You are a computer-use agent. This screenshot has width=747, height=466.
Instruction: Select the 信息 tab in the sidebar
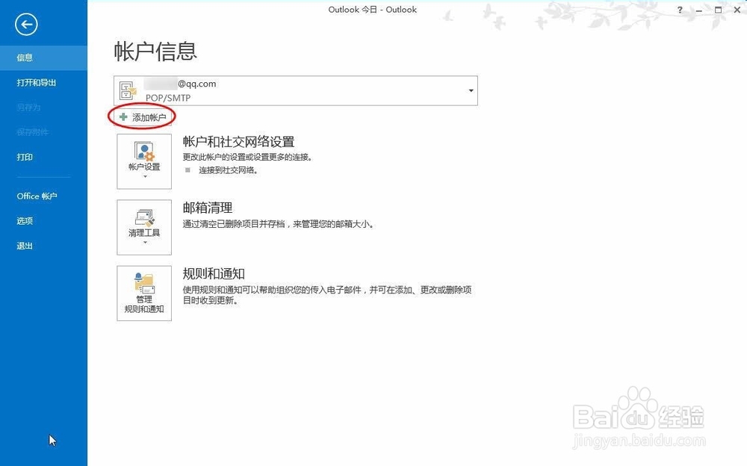(x=43, y=58)
